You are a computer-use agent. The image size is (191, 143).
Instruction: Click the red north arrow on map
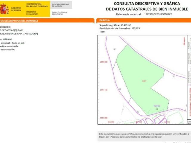184,41
